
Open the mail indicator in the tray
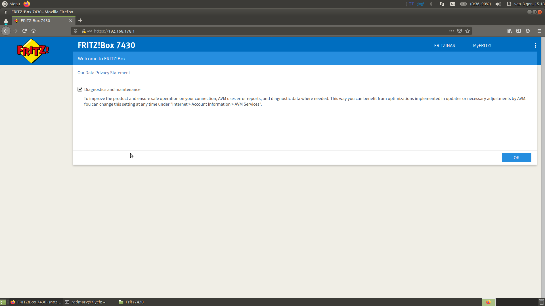point(453,4)
